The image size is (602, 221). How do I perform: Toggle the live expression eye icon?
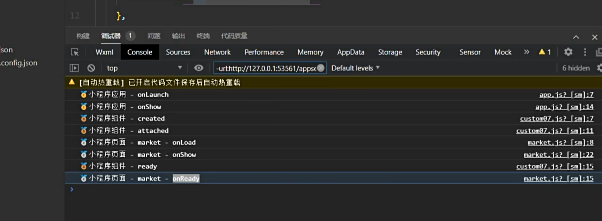pos(199,68)
